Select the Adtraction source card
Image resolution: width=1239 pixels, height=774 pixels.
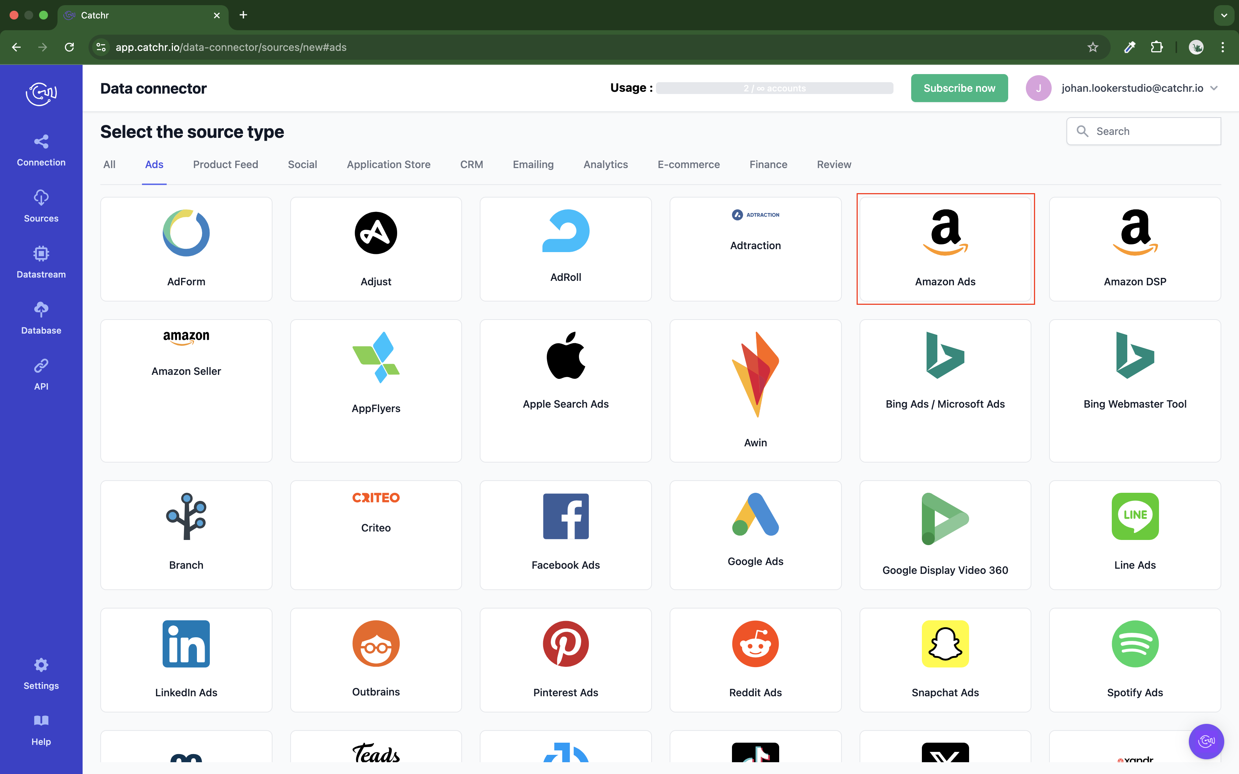(x=755, y=249)
